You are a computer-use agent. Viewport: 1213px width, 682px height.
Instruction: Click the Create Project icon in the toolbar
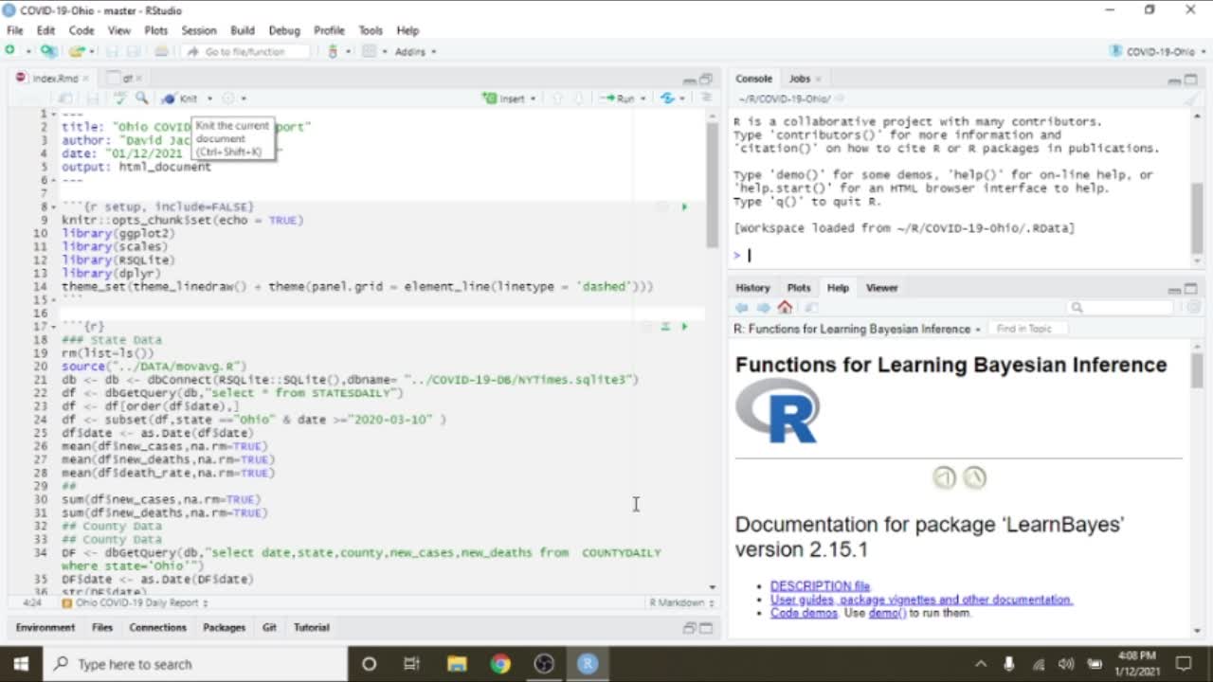click(x=48, y=51)
